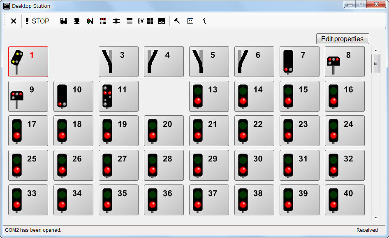The height and width of the screenshot is (238, 389).
Task: Click the Edit properties button
Action: (343, 39)
